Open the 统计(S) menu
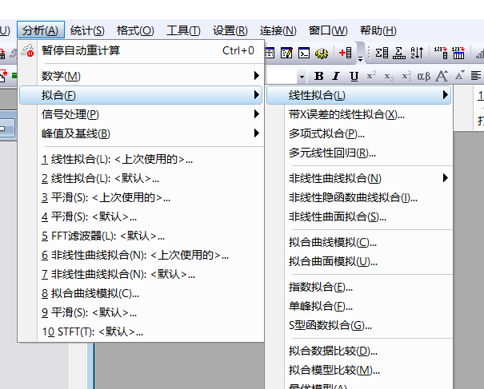The height and width of the screenshot is (389, 484). 87,30
